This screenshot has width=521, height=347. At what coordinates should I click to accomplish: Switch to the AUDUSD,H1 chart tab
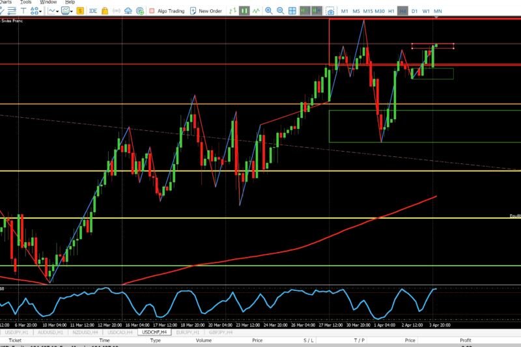[x=50, y=332]
